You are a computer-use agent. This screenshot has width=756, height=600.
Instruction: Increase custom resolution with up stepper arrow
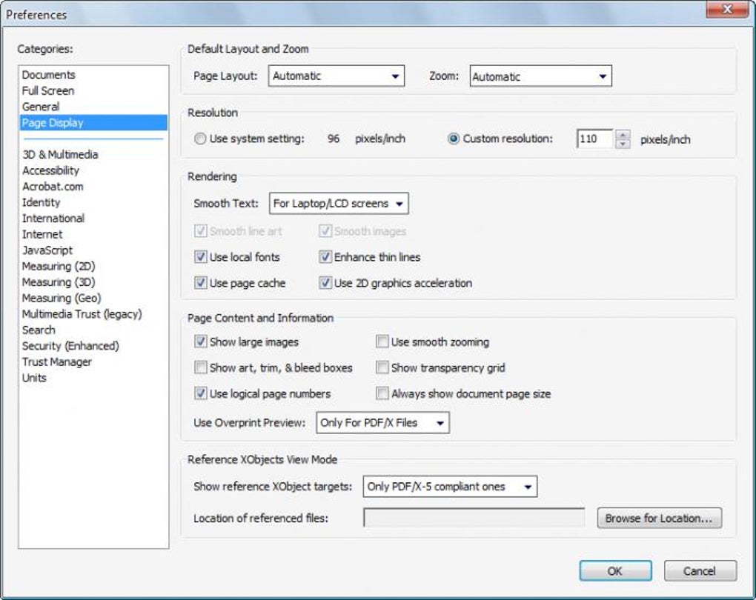coord(623,134)
